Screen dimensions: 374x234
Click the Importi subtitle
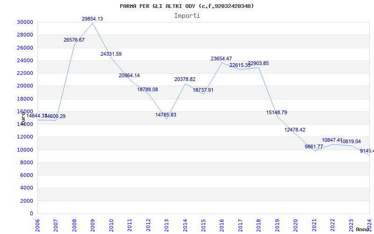click(187, 16)
